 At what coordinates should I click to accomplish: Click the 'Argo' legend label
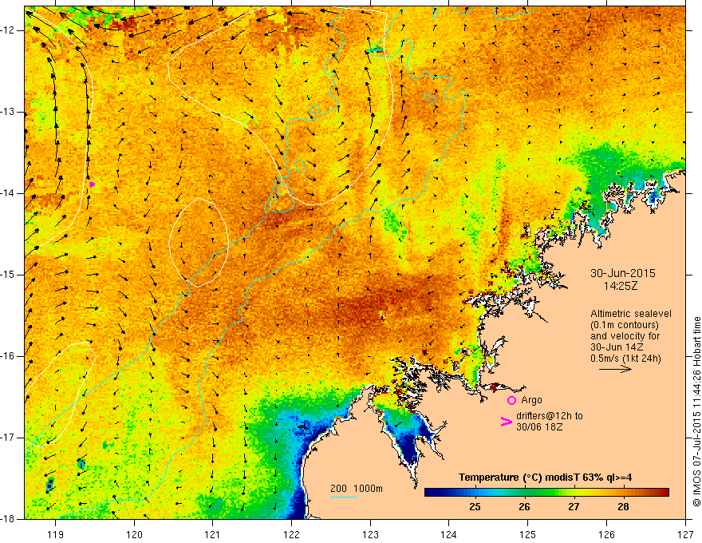click(x=531, y=400)
